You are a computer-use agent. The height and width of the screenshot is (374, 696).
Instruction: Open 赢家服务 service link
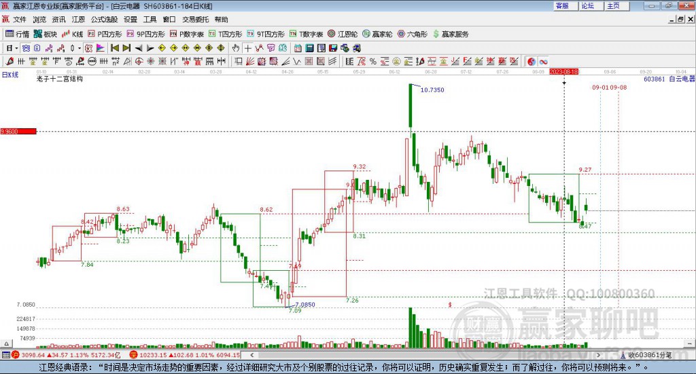[451, 34]
